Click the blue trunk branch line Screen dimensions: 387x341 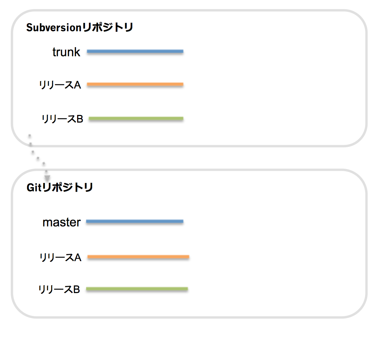[135, 51]
